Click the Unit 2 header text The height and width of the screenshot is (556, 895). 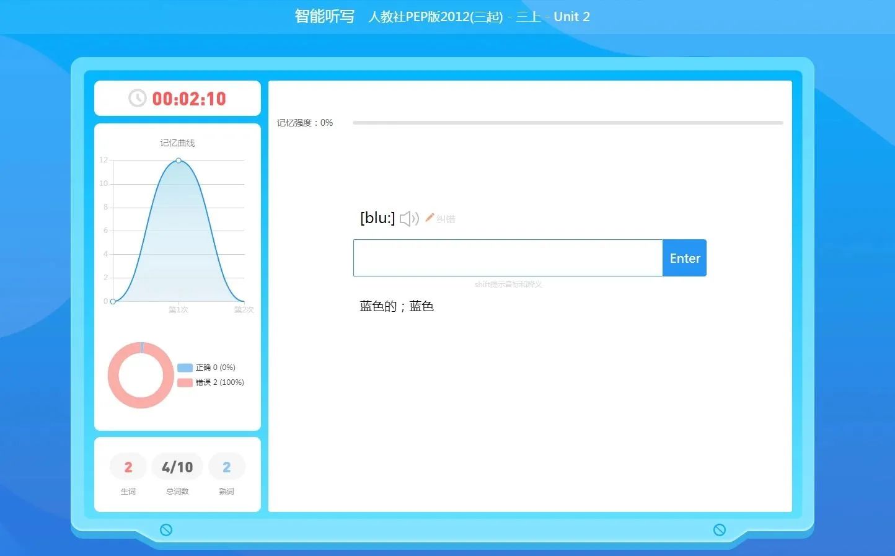click(571, 17)
